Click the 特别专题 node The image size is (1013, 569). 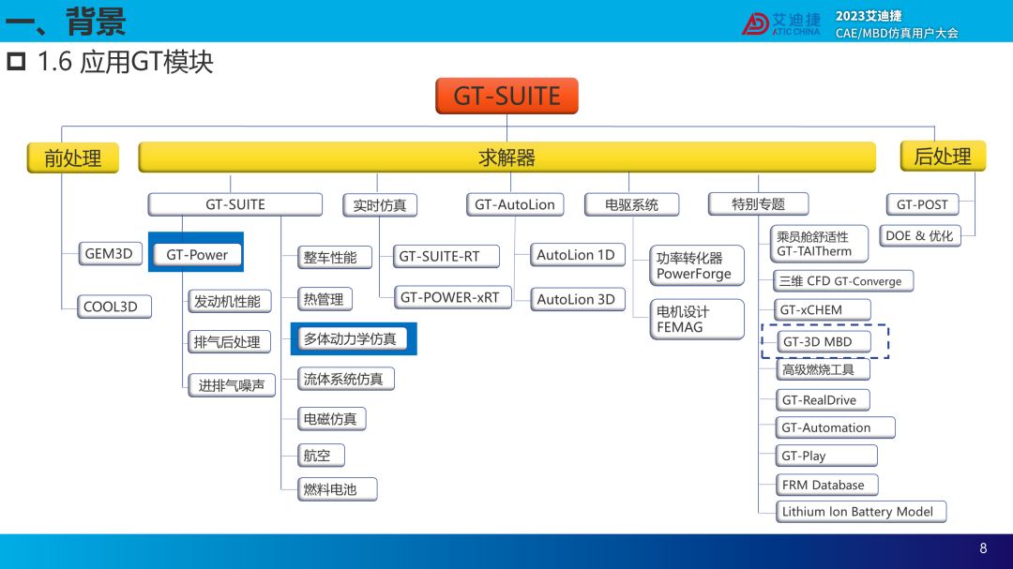(x=759, y=204)
